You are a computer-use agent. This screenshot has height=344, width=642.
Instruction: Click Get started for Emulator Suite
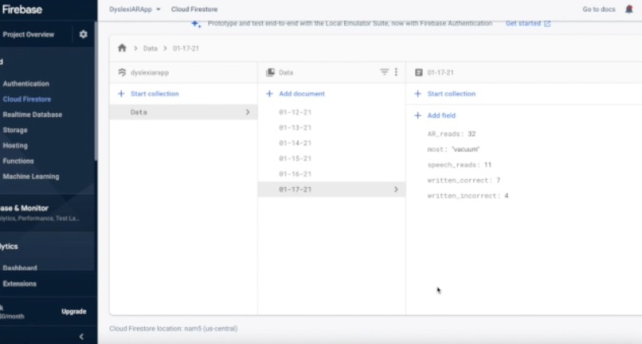click(528, 23)
